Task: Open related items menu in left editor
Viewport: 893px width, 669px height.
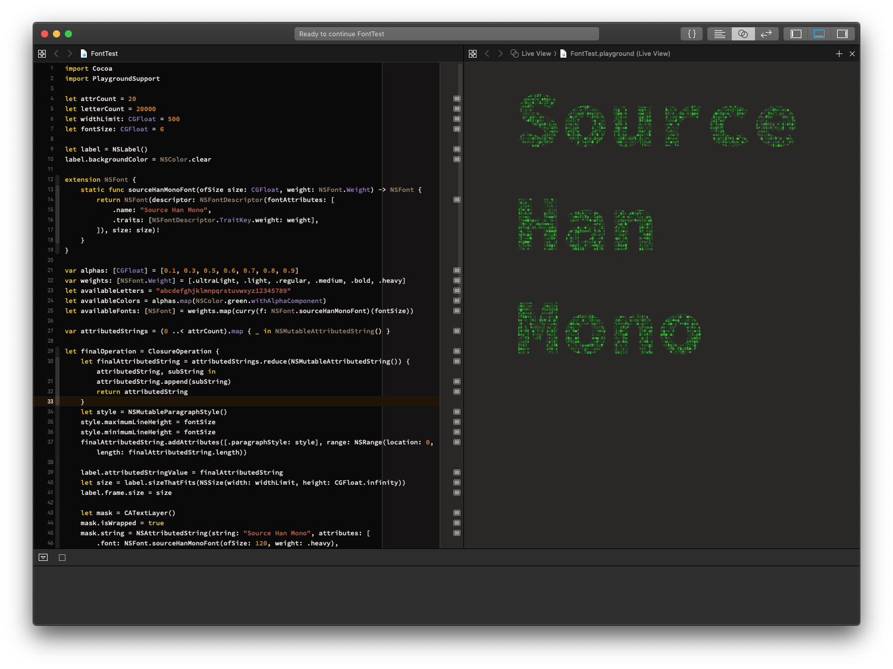Action: (42, 53)
